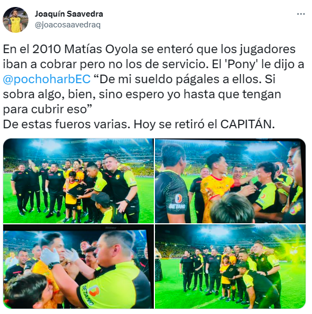Click the tweet text starting 'En el 2010'
312x314 pixels.
[154, 87]
